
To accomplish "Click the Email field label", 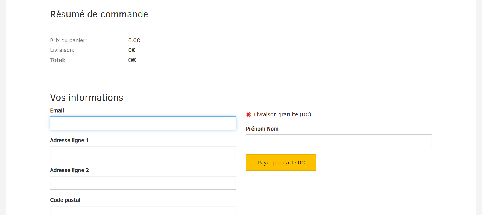I will [57, 110].
